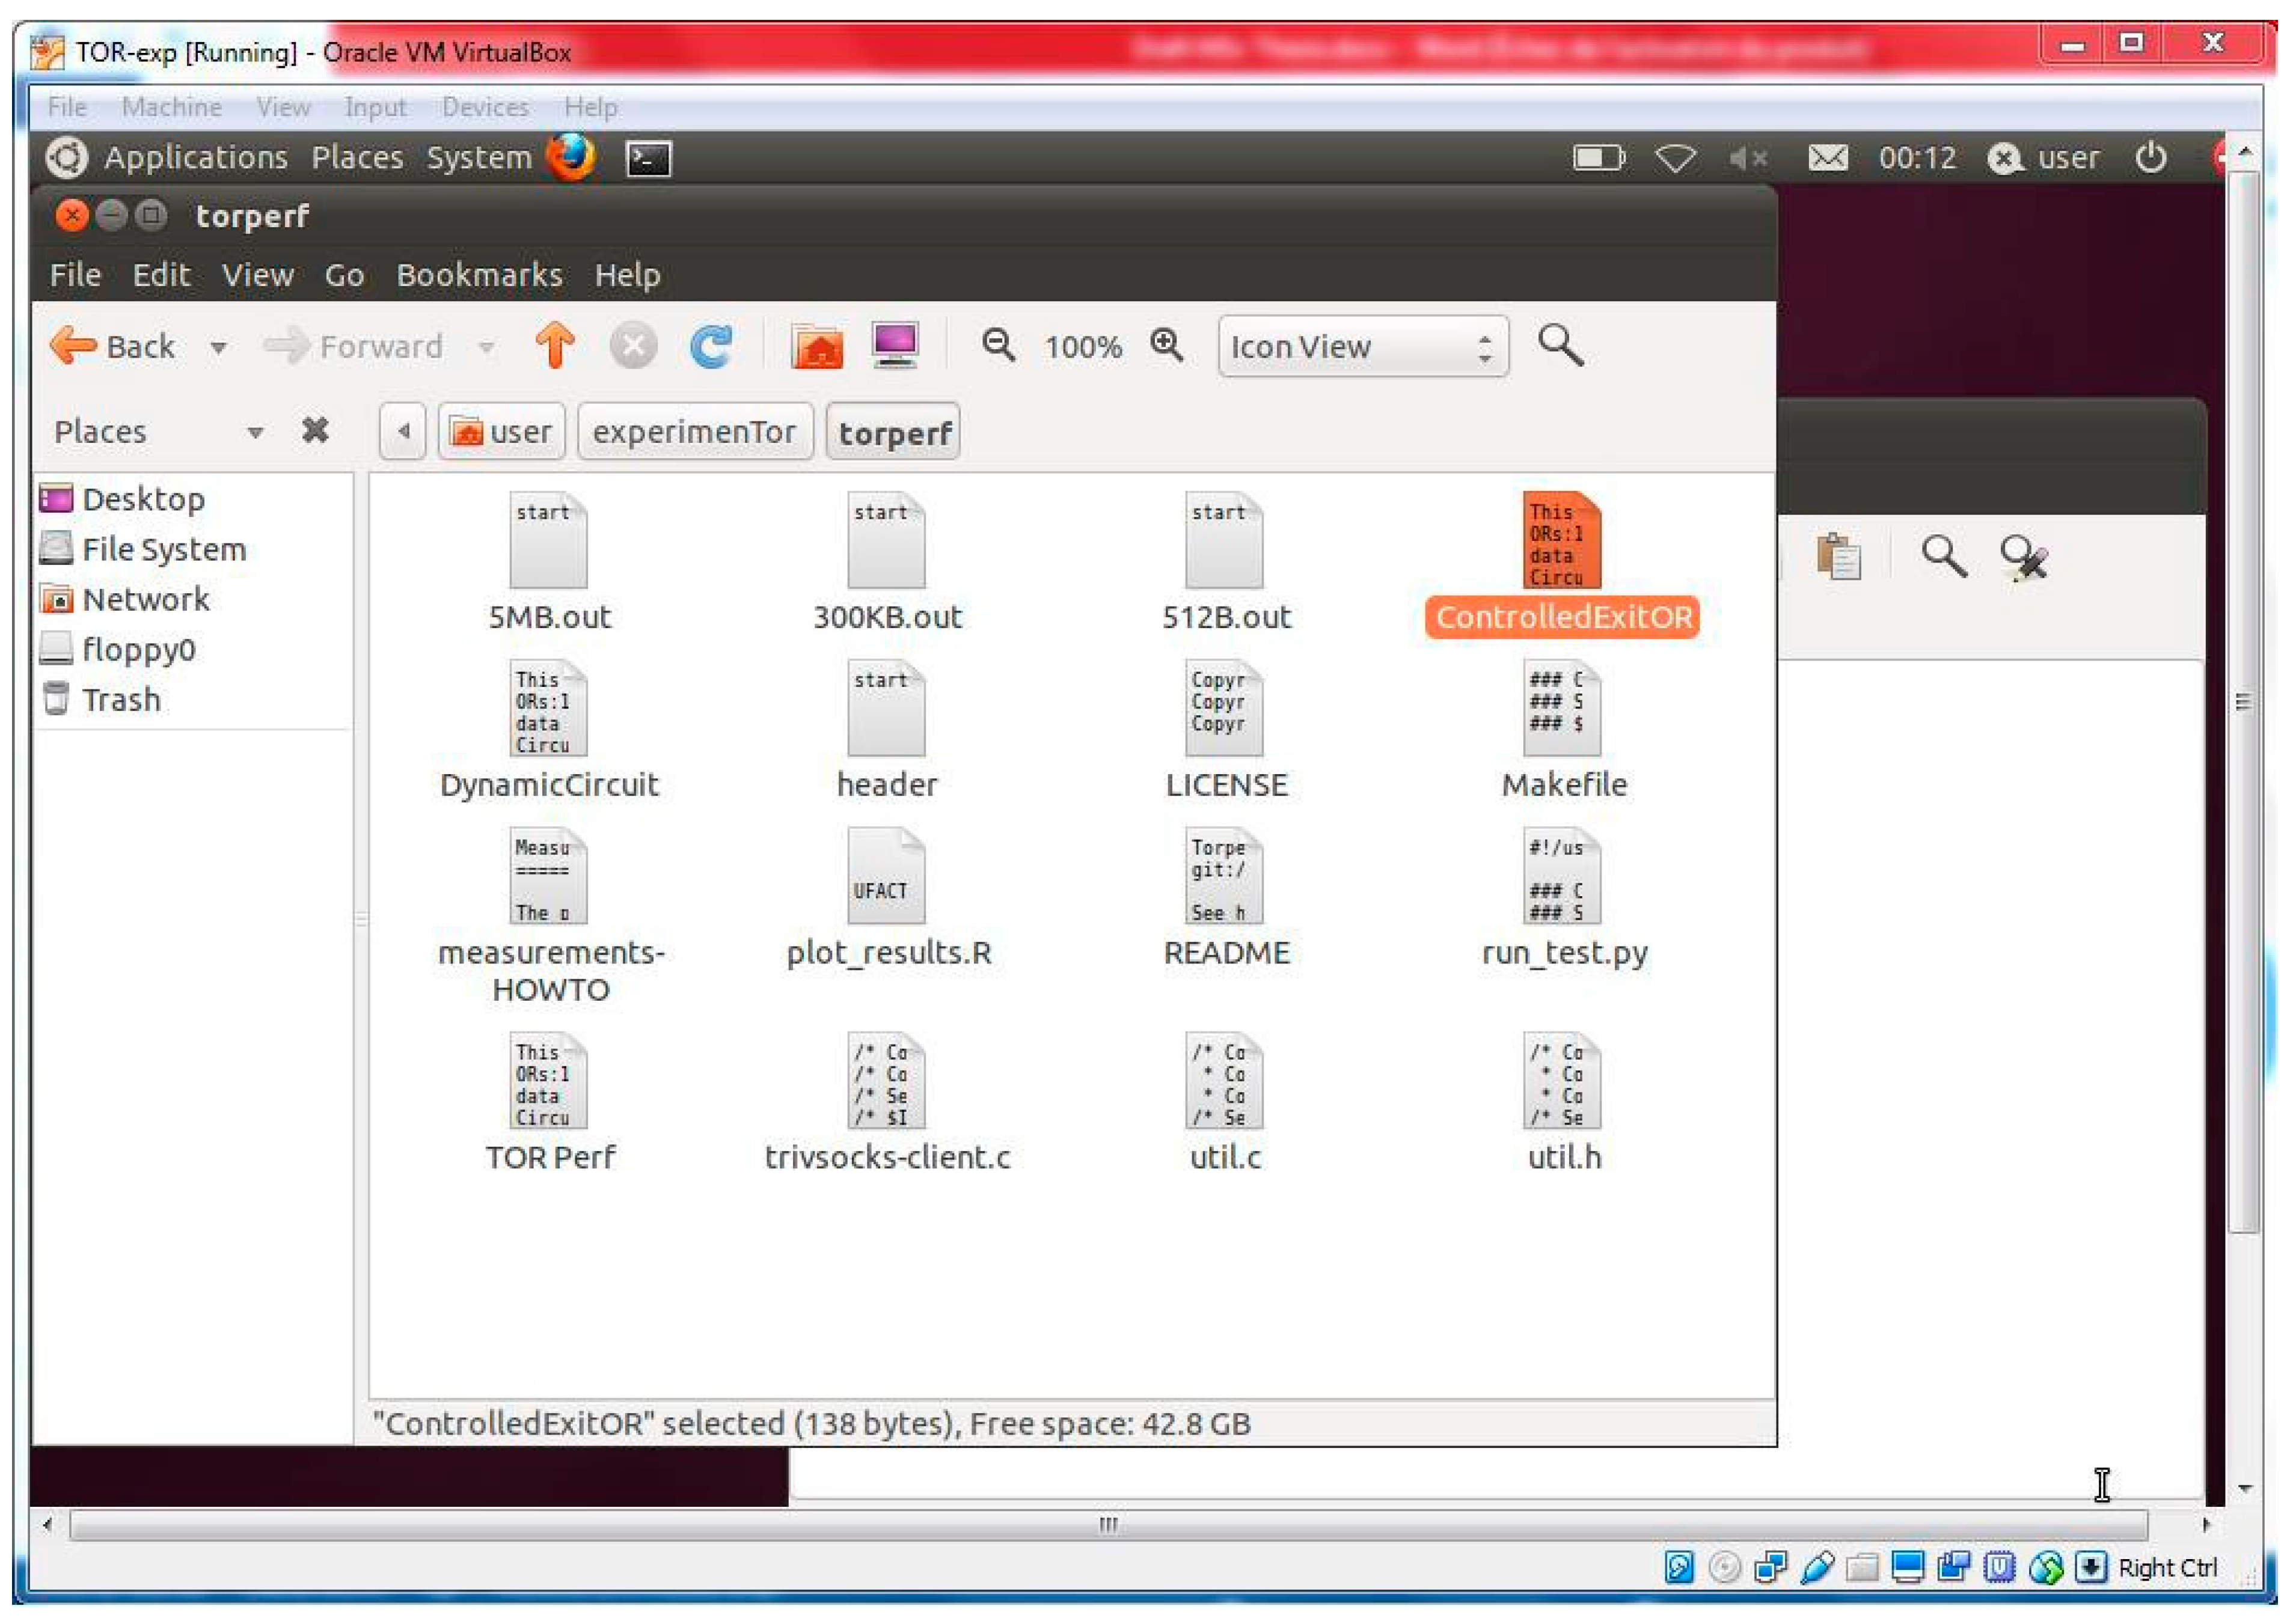Select the experimenTor breadcrumb tab
This screenshot has height=1624, width=2296.
(x=693, y=430)
